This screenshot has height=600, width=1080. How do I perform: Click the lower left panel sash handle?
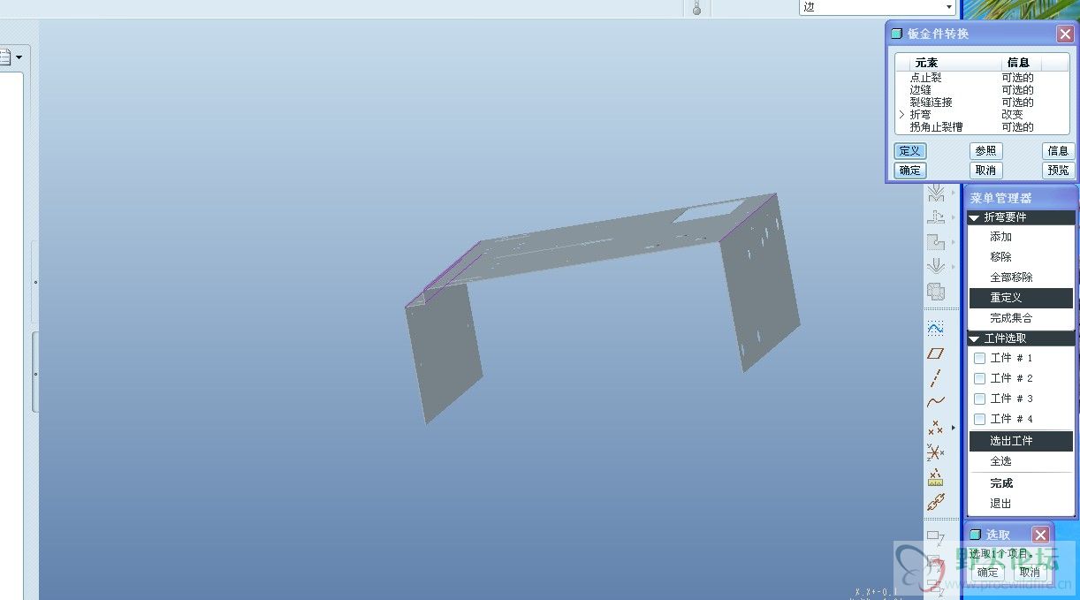[x=35, y=372]
